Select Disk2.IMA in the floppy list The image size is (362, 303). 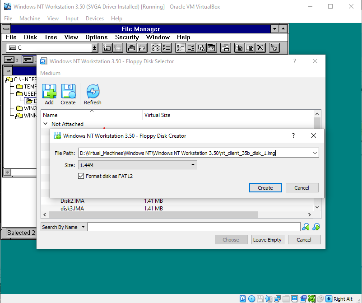pos(72,200)
